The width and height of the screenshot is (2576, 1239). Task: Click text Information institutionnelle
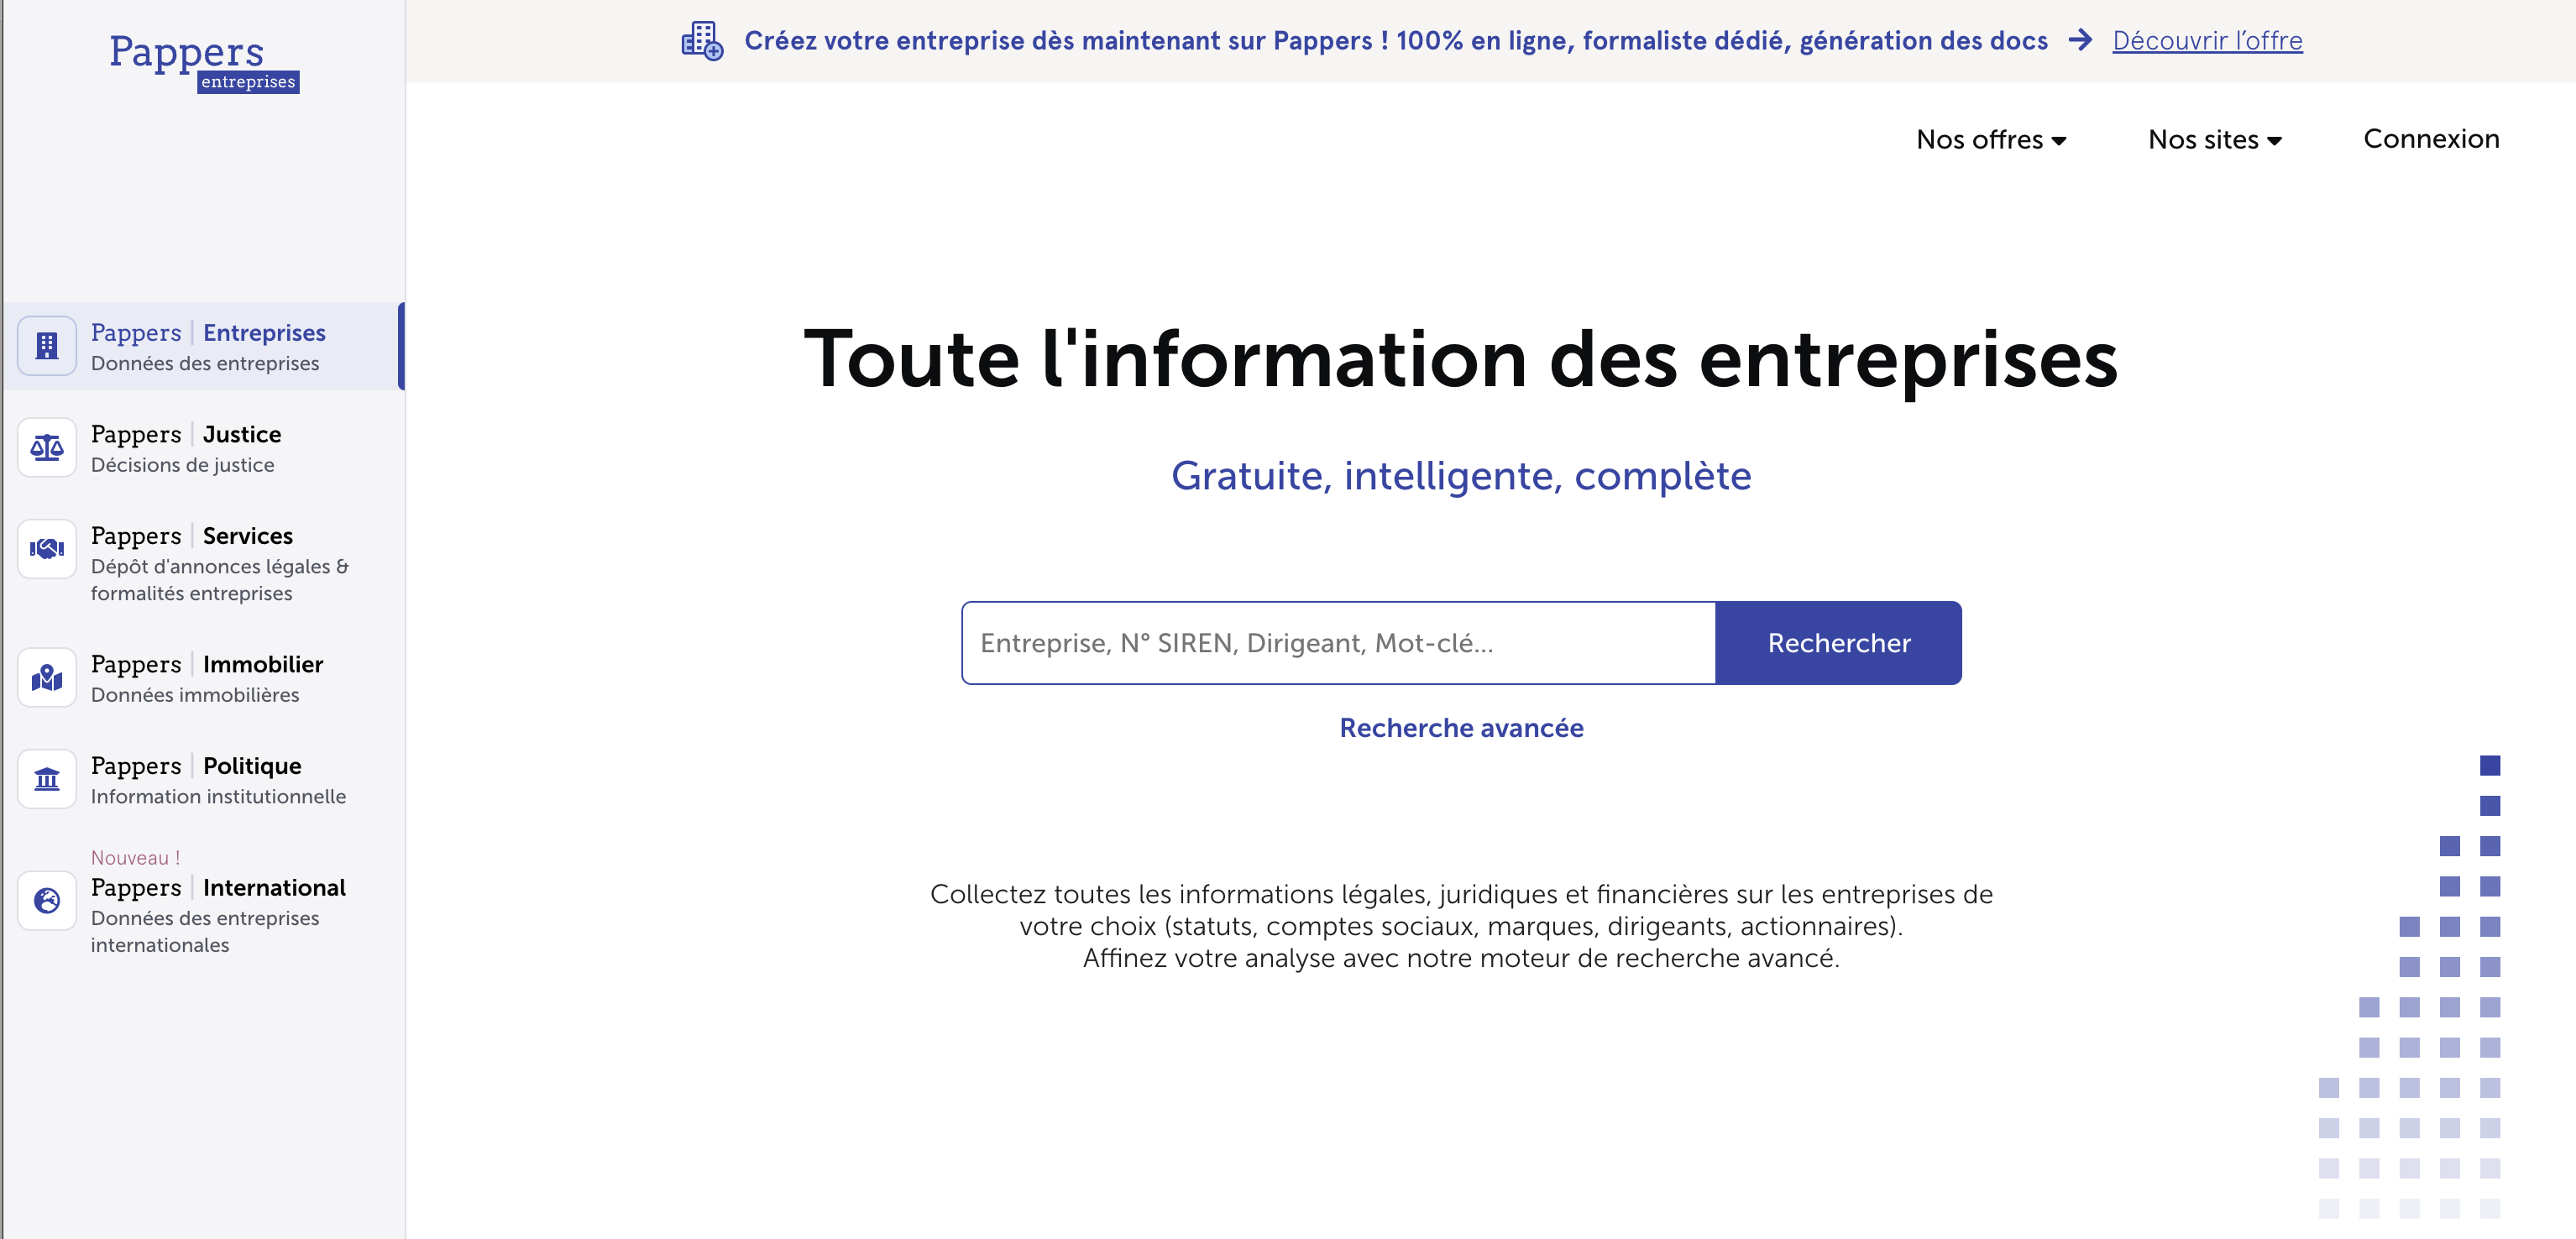[218, 797]
